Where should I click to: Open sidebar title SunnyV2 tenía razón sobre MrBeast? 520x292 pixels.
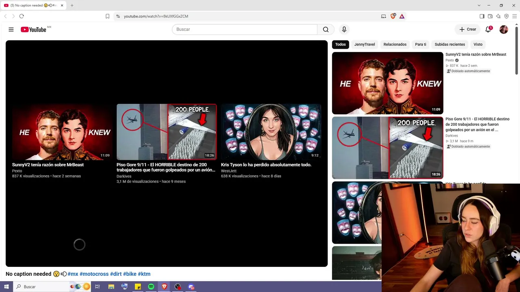point(476,54)
